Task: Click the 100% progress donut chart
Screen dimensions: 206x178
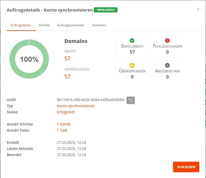Action: [29, 59]
